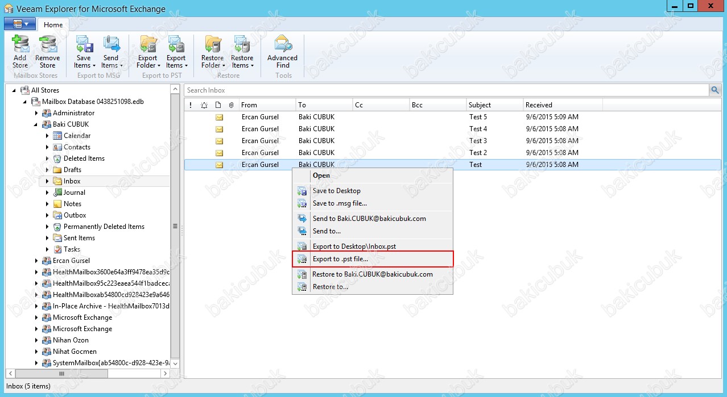727x397 pixels.
Task: Launch the Advanced Find tool
Action: 283,52
